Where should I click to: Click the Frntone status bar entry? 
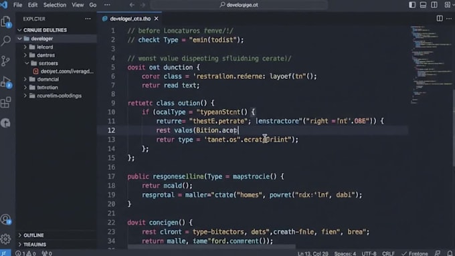click(x=415, y=253)
